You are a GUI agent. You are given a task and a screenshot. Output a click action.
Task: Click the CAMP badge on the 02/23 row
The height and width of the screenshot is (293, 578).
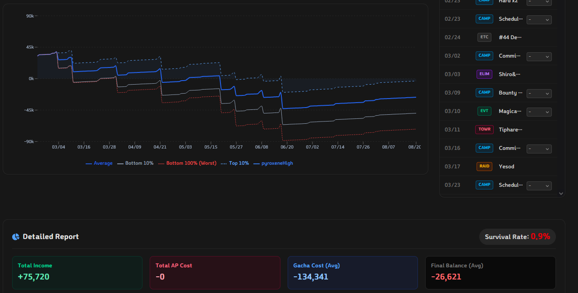(484, 19)
